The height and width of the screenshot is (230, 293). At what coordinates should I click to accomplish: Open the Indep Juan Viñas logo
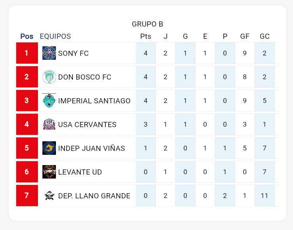[49, 148]
